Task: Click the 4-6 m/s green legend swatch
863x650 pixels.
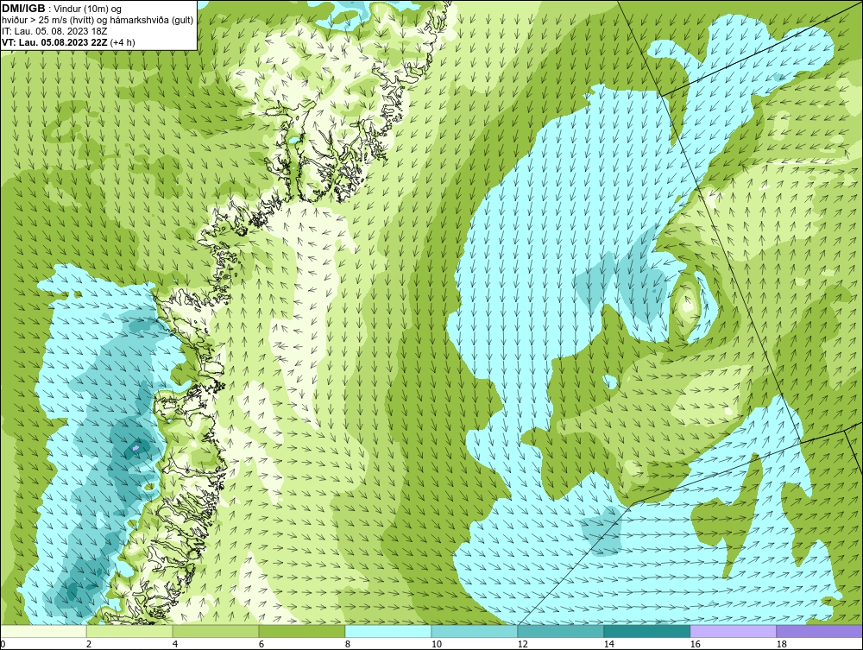Action: tap(216, 631)
